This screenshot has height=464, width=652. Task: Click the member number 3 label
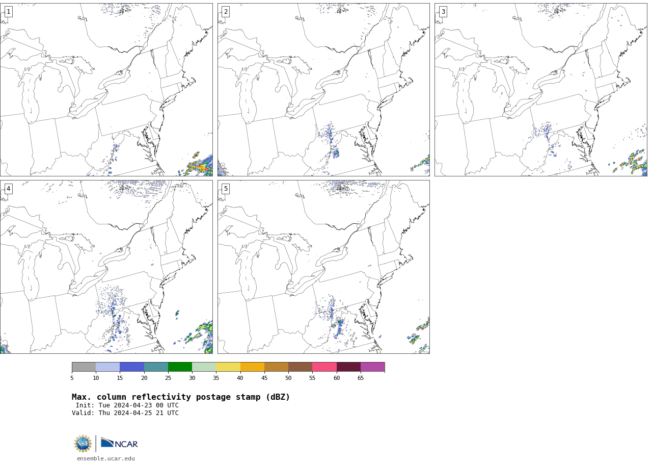[x=443, y=12]
